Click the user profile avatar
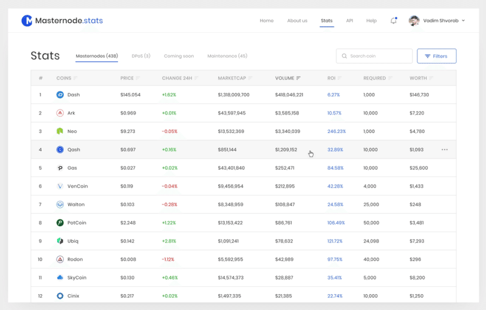486x310 pixels. 414,21
